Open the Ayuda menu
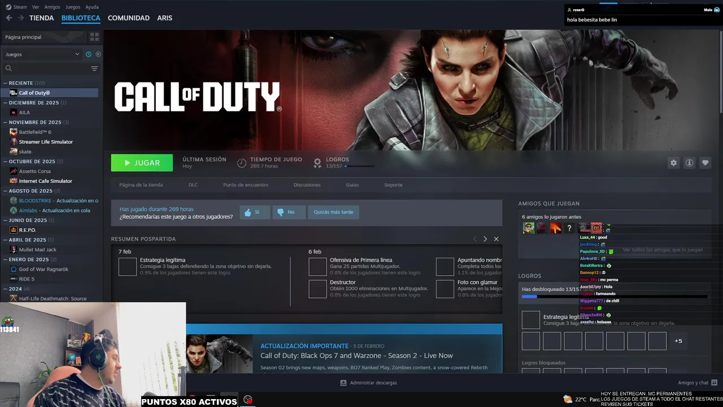 (x=92, y=7)
